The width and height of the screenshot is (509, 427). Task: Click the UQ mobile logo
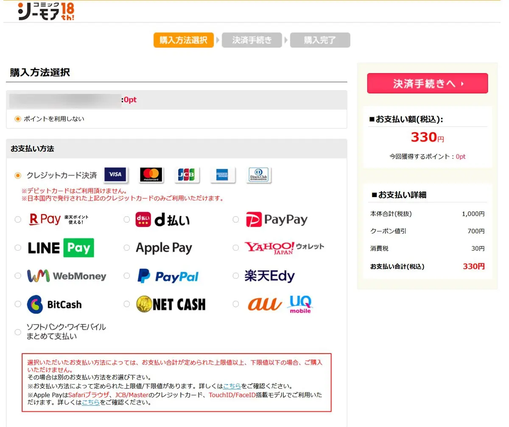tap(300, 304)
